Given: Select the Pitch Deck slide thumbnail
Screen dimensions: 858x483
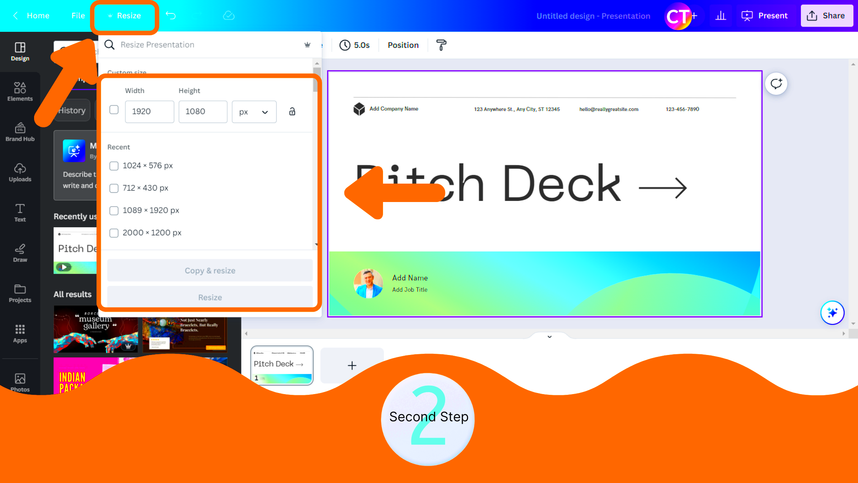Looking at the screenshot, I should (x=281, y=365).
